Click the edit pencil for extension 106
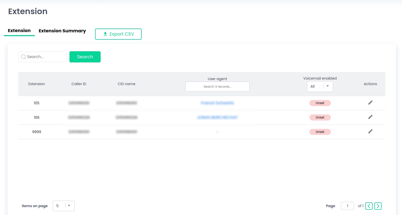Image resolution: width=402 pixels, height=215 pixels. coord(370,117)
